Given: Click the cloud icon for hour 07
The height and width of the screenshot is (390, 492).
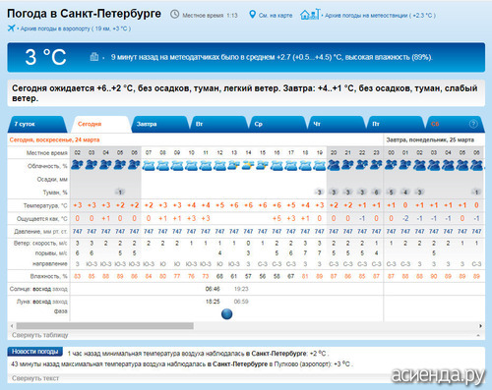Looking at the screenshot, I should pos(149,165).
